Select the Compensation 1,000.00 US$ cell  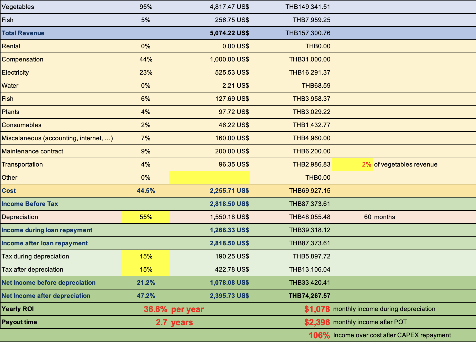click(x=229, y=59)
